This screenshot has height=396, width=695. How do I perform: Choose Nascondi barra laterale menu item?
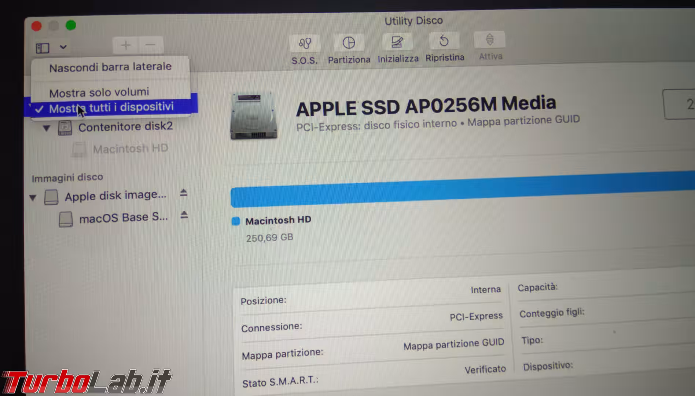110,67
